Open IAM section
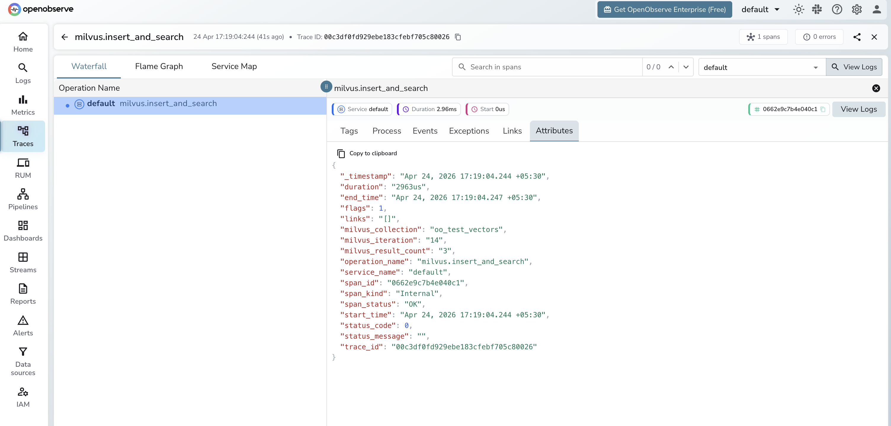The width and height of the screenshot is (891, 426). click(23, 397)
